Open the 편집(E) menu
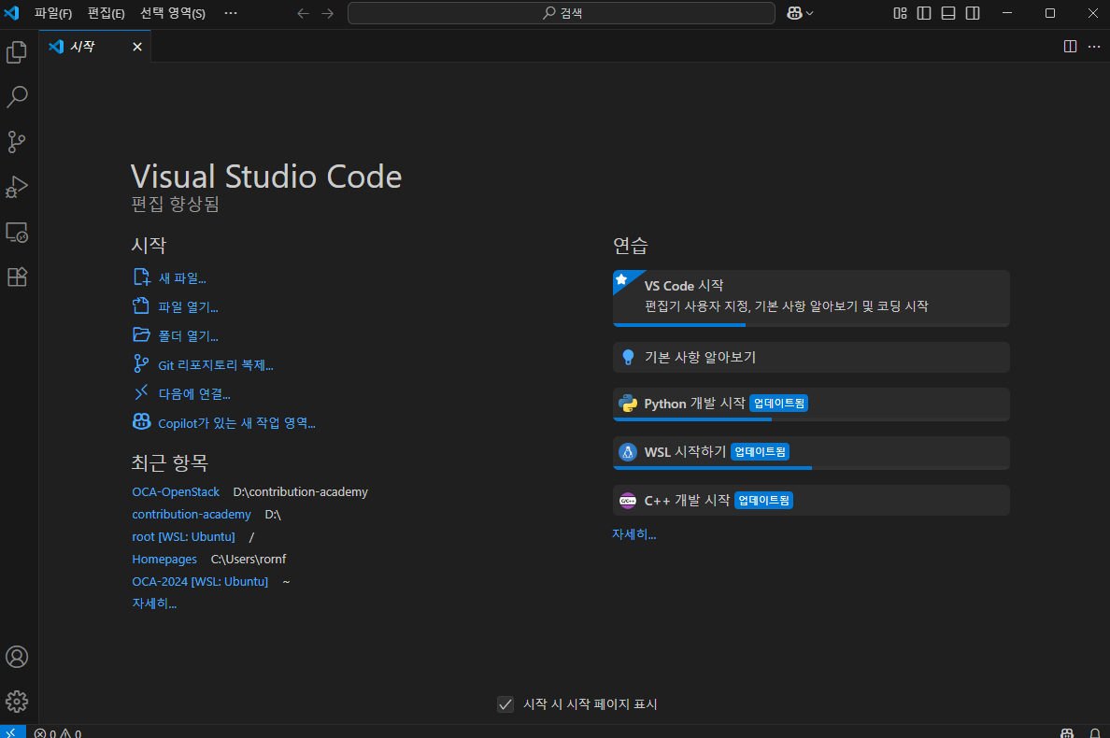 107,13
